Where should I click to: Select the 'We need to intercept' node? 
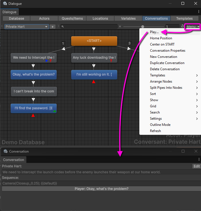(34, 58)
